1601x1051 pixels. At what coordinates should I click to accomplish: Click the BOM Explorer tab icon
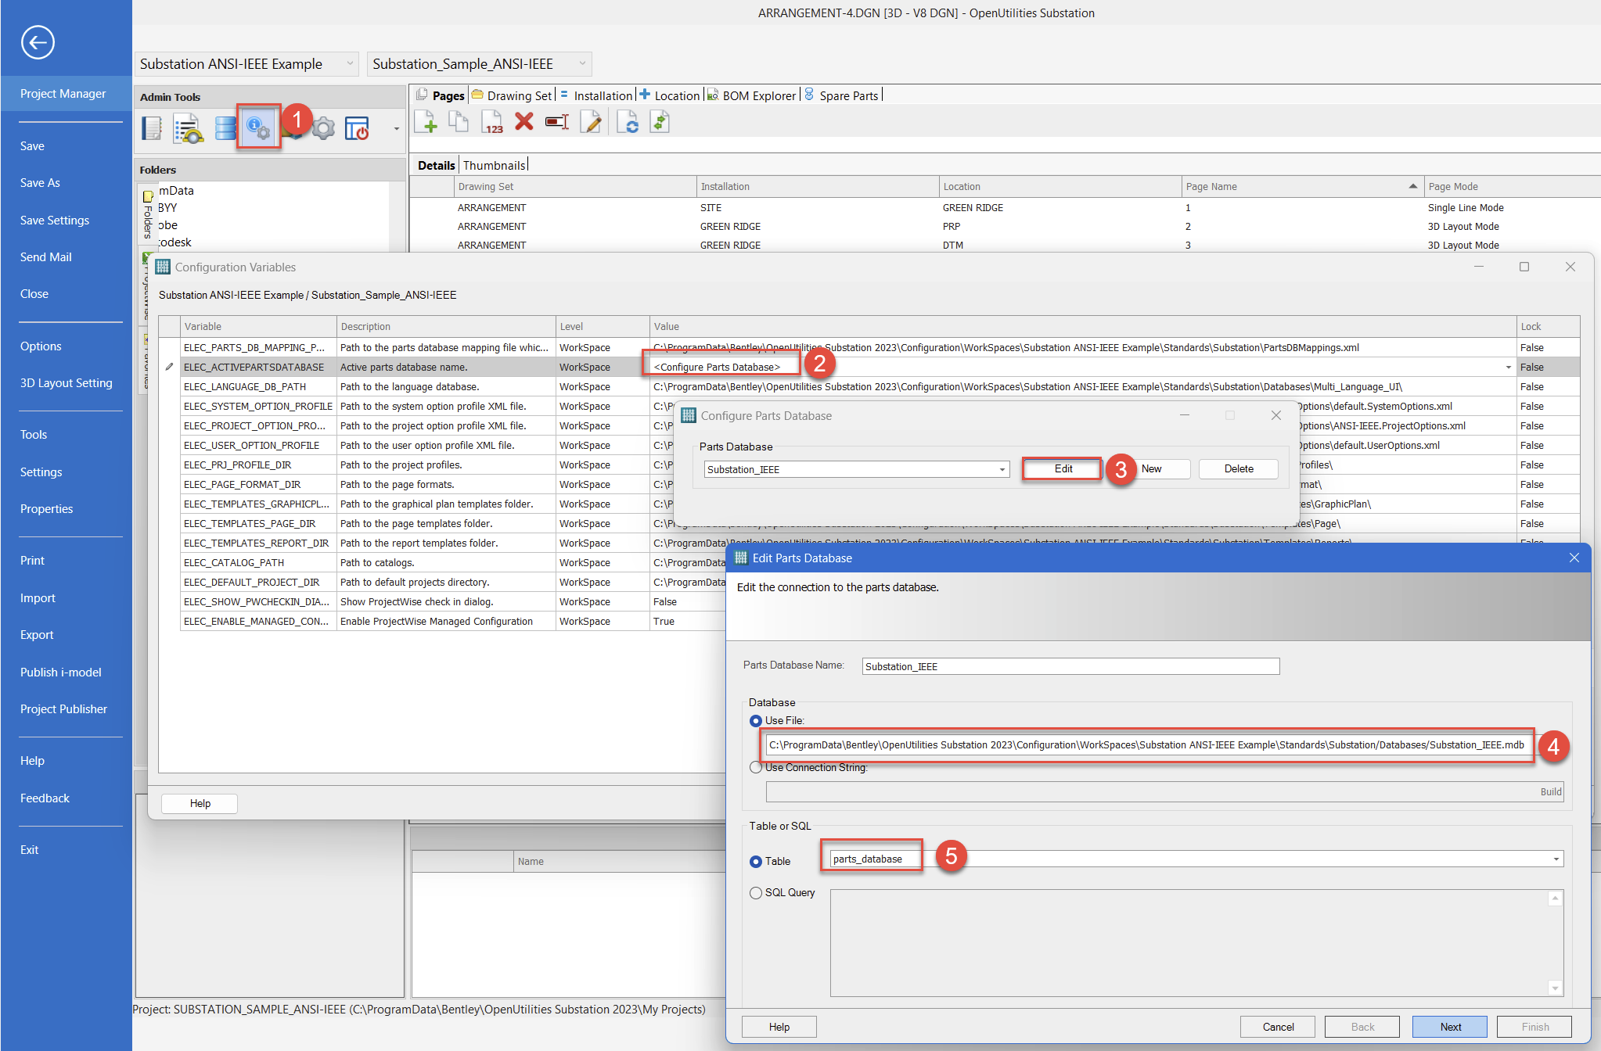point(713,95)
